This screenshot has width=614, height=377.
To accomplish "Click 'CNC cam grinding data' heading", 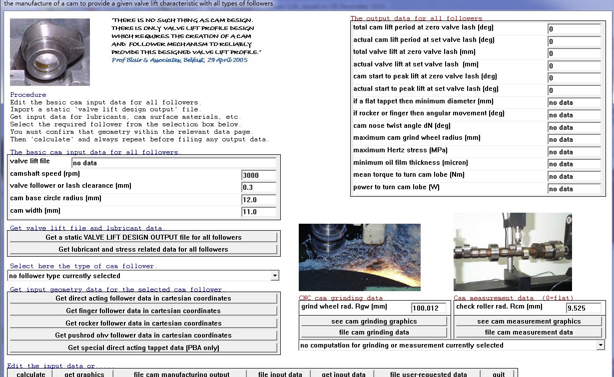I will tap(341, 298).
